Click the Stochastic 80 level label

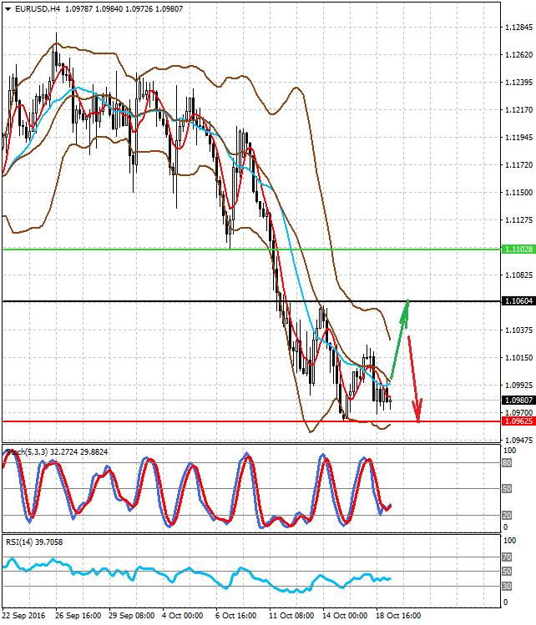click(x=507, y=463)
